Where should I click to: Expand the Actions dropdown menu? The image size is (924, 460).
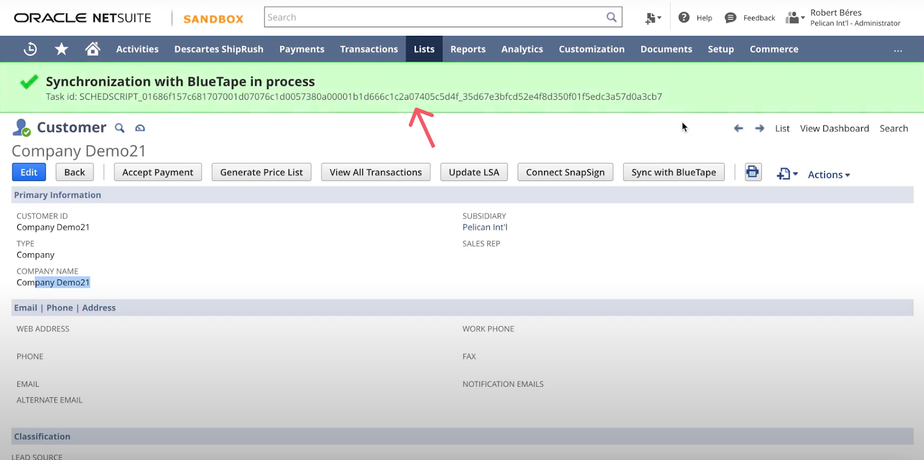tap(829, 175)
